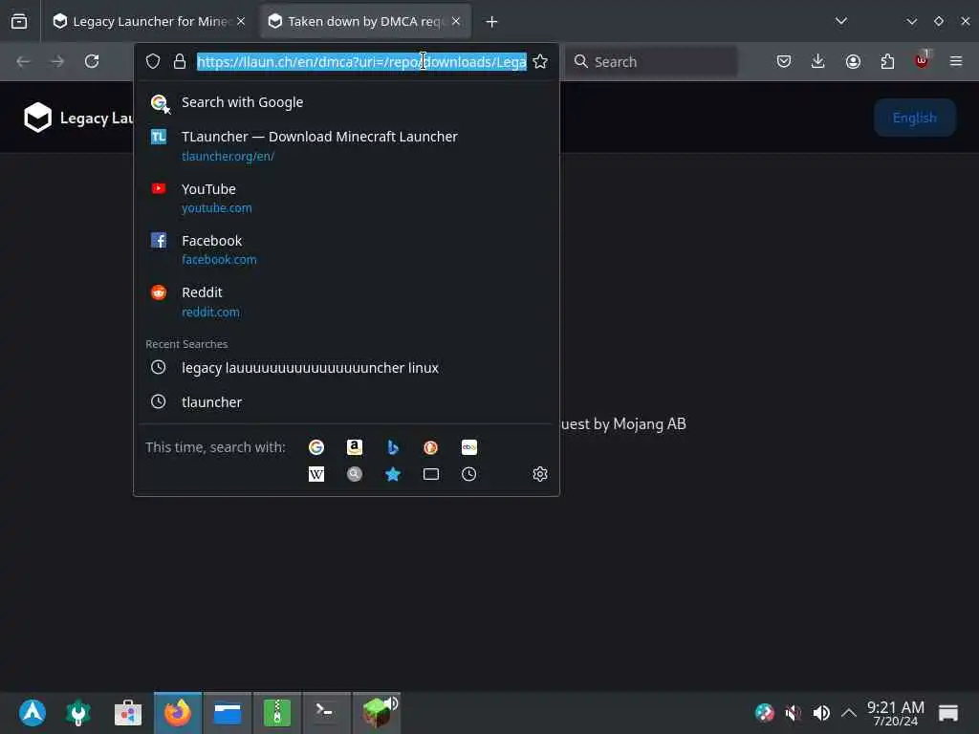The image size is (979, 734).
Task: Open the Downloads panel
Action: click(x=818, y=61)
